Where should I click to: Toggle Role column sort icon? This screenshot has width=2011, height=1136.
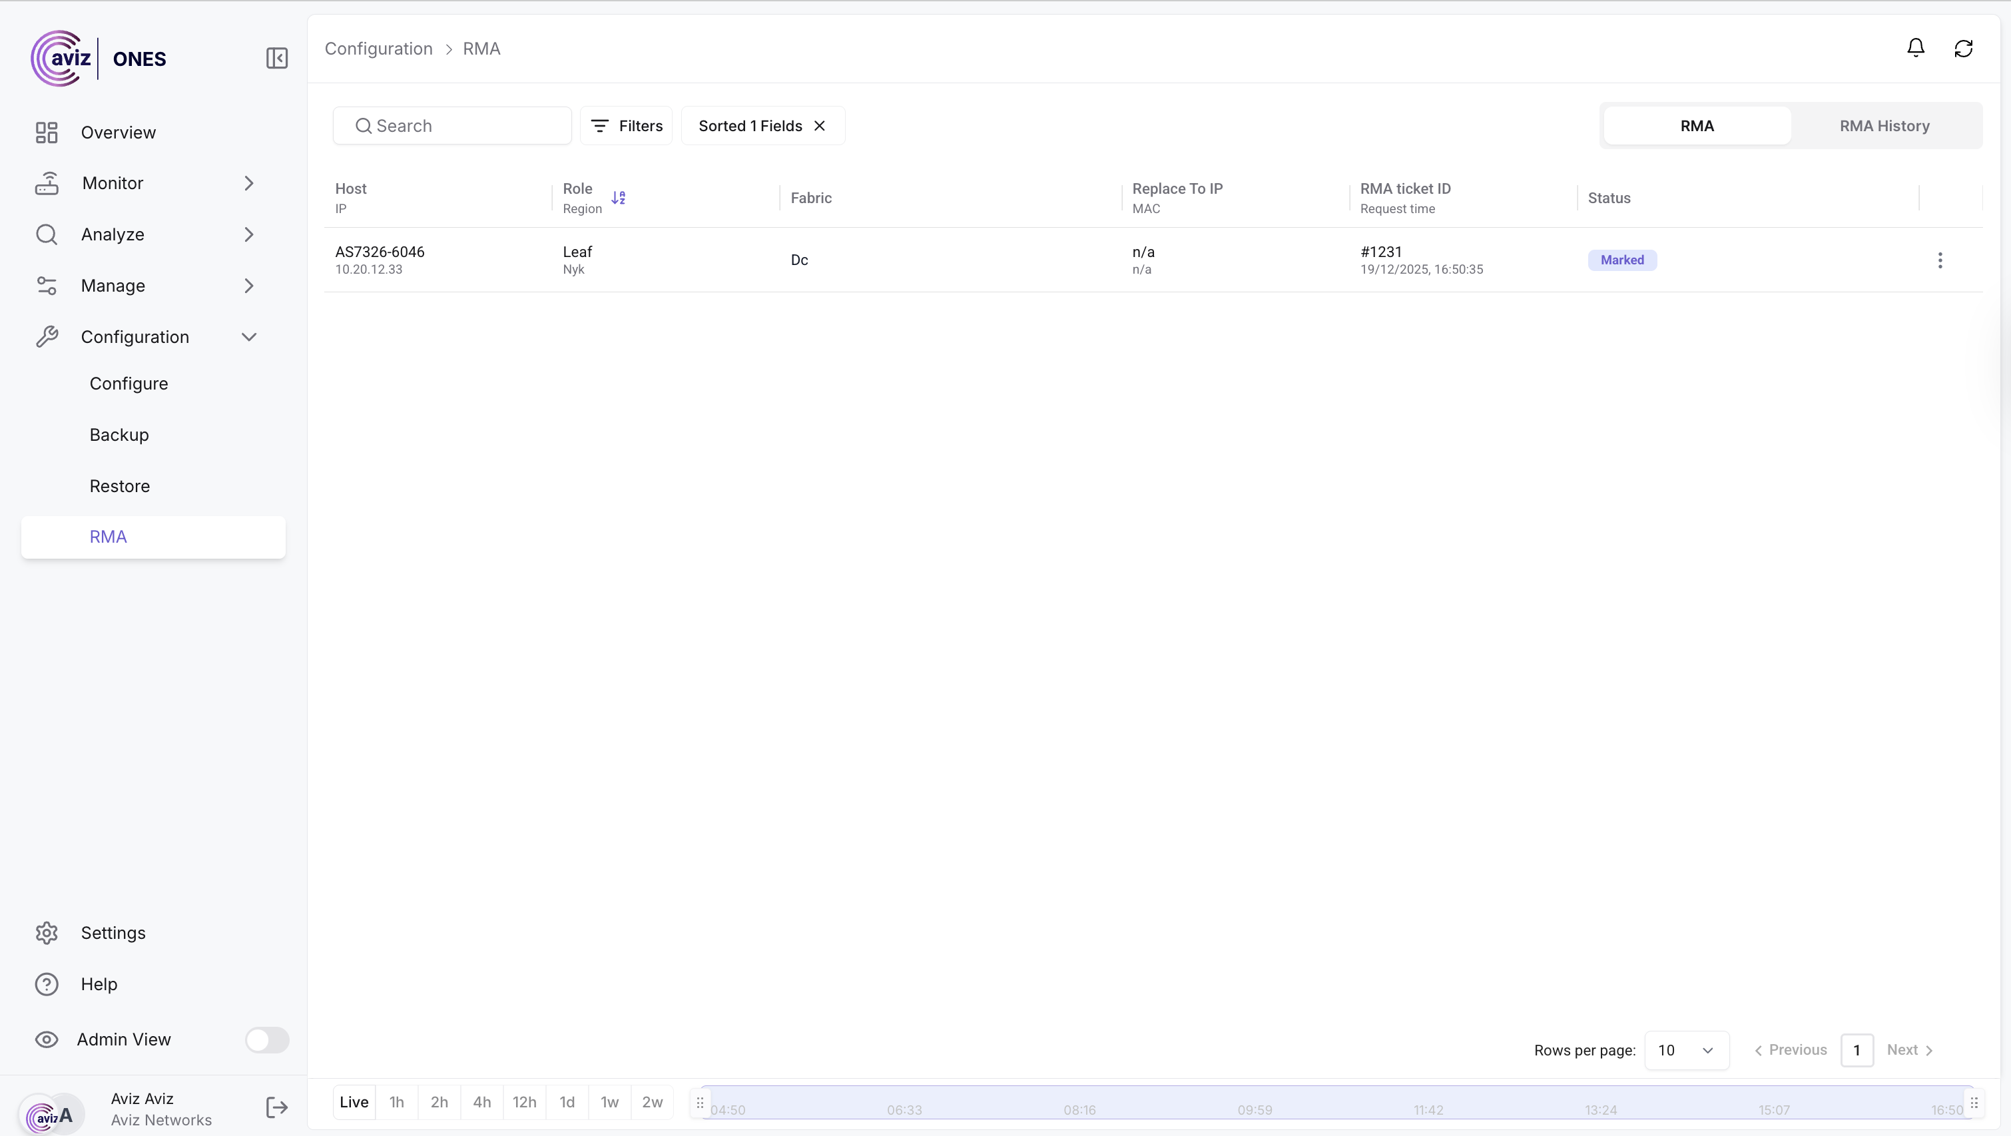pos(619,198)
